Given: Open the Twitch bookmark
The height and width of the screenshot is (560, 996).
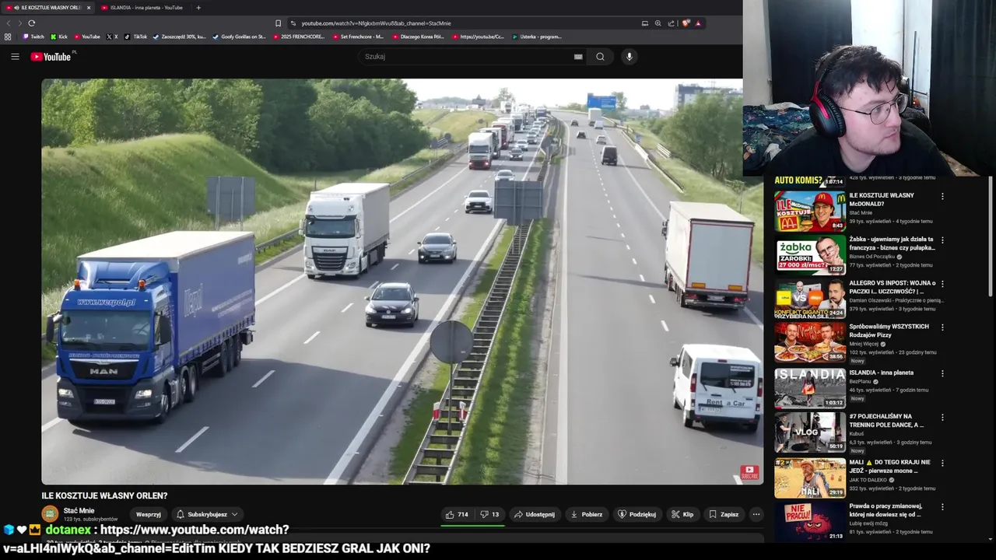Looking at the screenshot, I should pyautogui.click(x=33, y=37).
